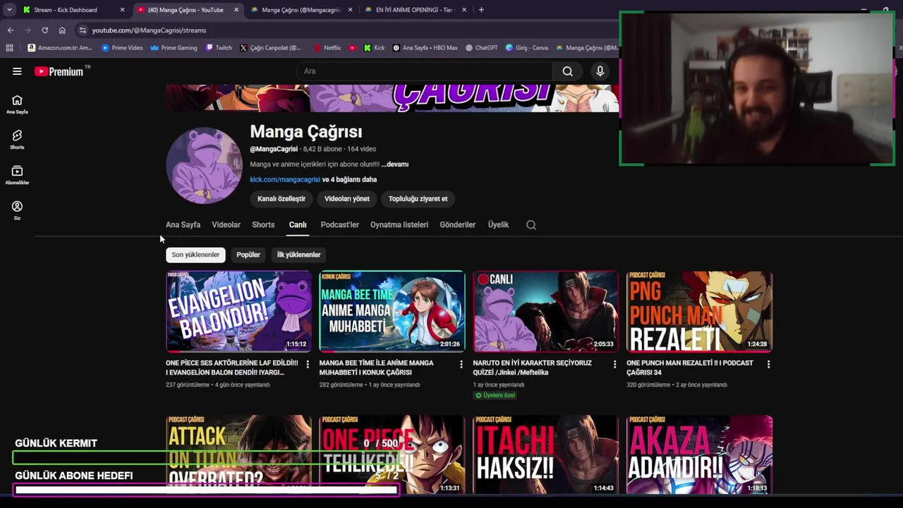
Task: Open the Amazon.com.tr bookmark
Action: 60,48
